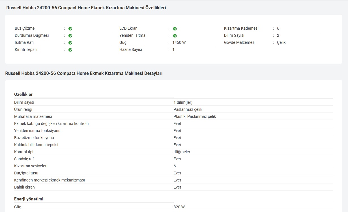Click the 'Hazne Sayısı' label
The height and width of the screenshot is (212, 348).
click(x=131, y=49)
